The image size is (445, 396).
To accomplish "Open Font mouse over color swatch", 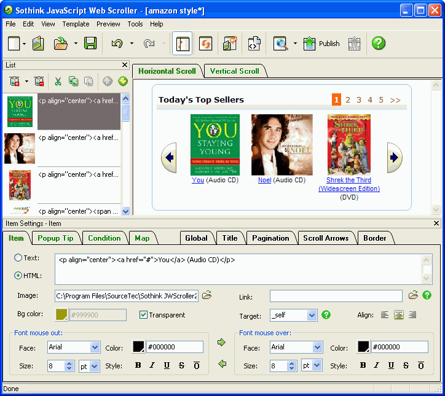I will point(363,347).
